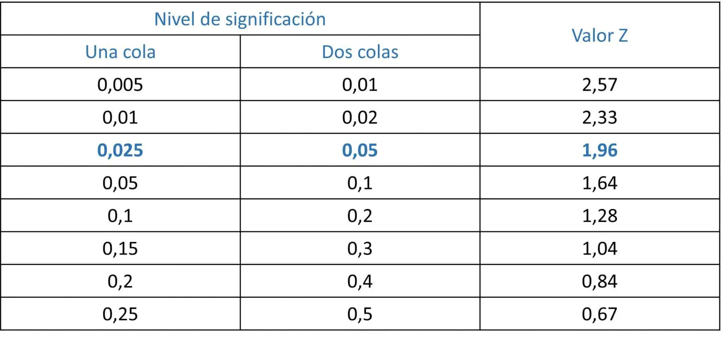The image size is (721, 338).
Task: Click Z value 0,84 cell
Action: (x=600, y=281)
